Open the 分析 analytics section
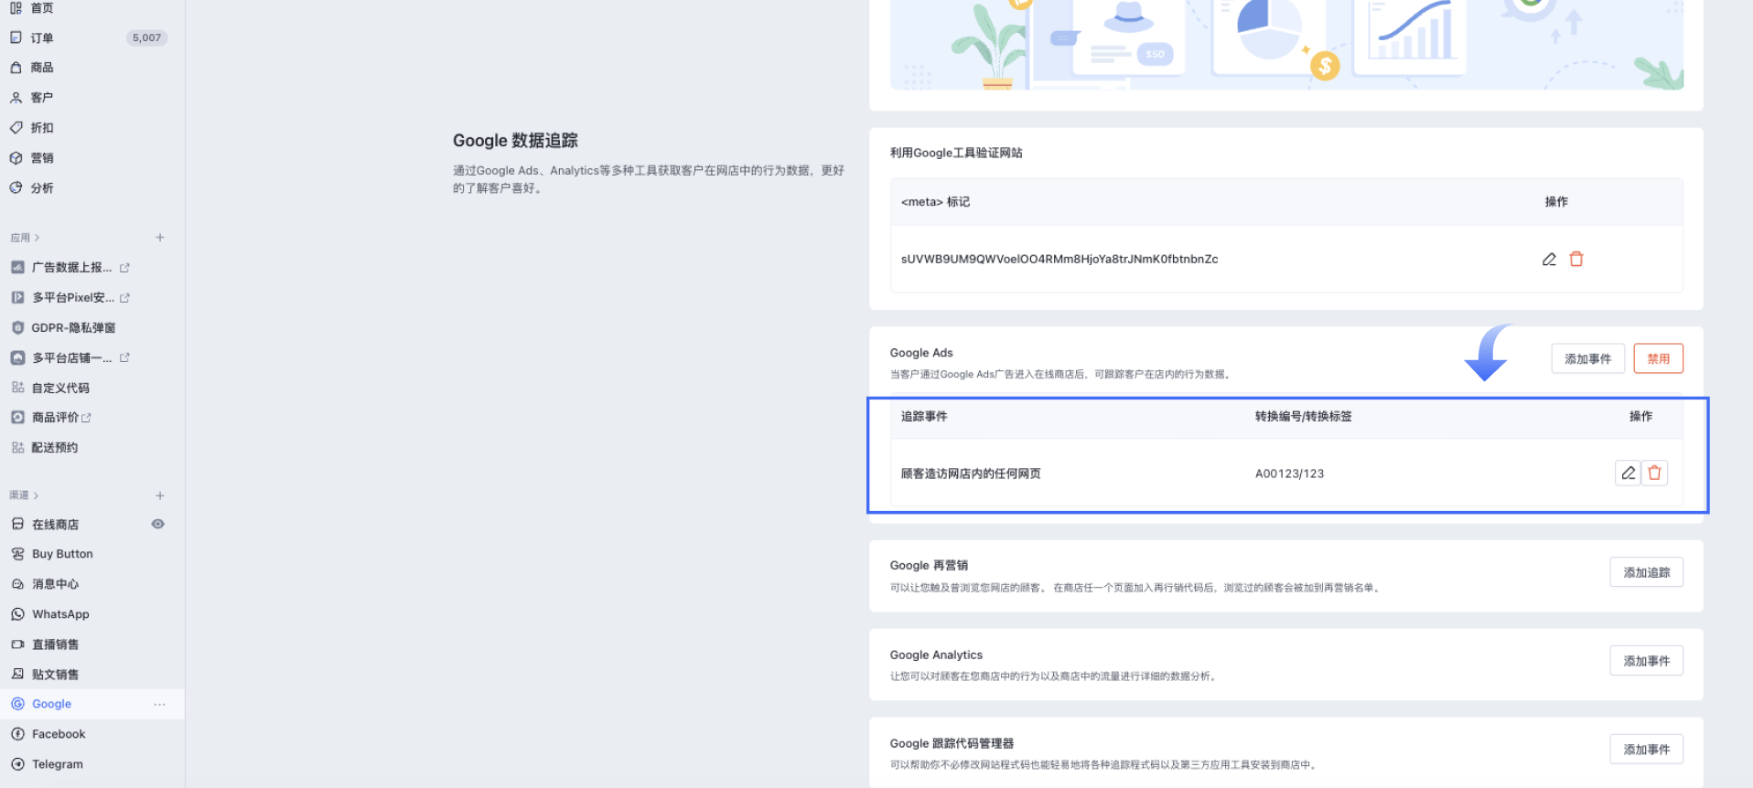The image size is (1753, 788). pos(42,188)
